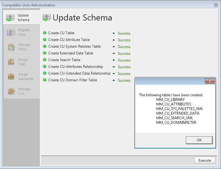Viewport: 221px width, 169px height.
Task: Close the tables created message dialog
Action: pos(209,81)
